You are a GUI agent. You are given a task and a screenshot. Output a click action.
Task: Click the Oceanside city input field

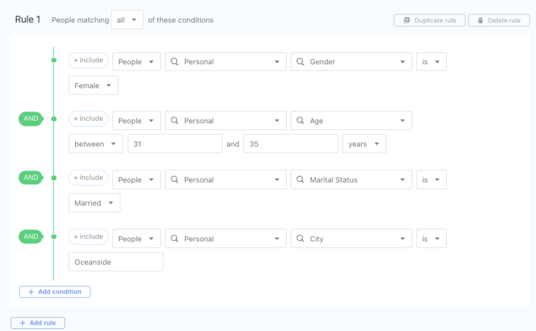click(116, 262)
